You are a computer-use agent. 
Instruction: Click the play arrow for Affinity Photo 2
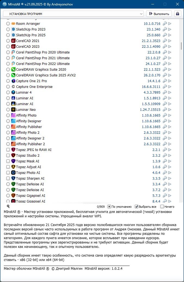tap(170, 133)
